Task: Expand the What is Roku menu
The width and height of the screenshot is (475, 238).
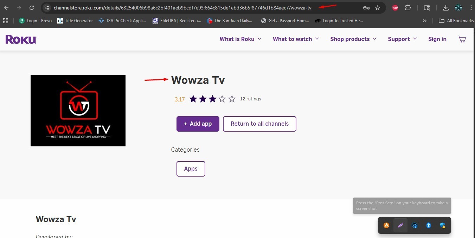Action: tap(240, 39)
